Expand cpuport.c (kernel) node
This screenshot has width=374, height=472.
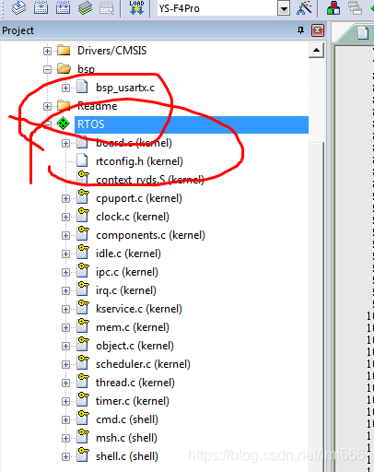(65, 198)
